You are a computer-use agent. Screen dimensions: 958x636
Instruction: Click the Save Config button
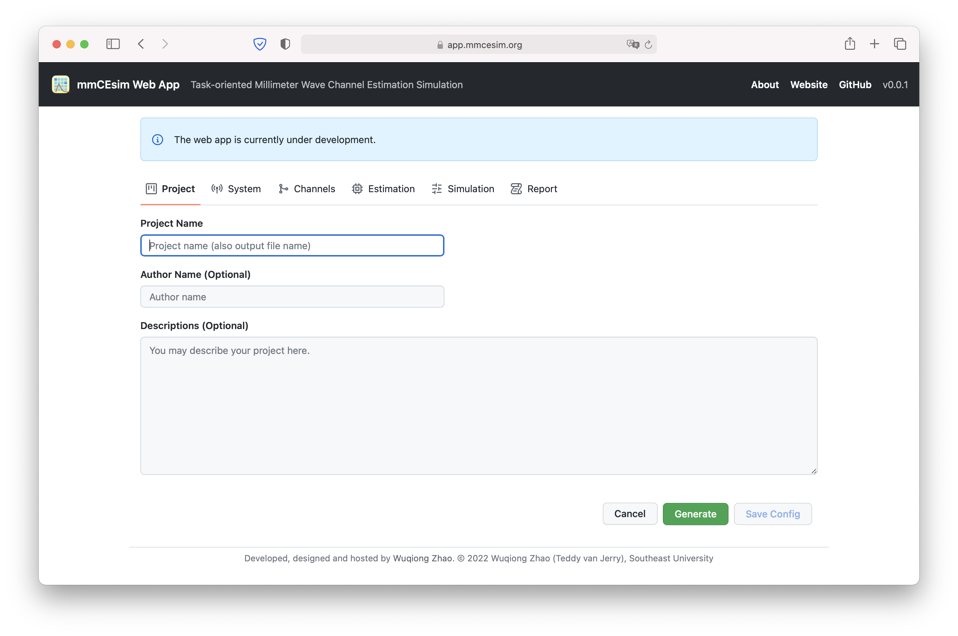772,513
